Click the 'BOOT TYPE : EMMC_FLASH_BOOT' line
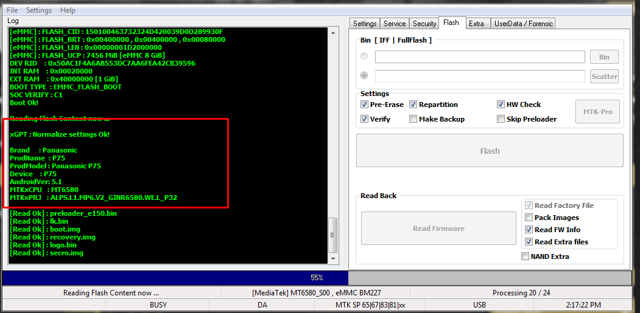This screenshot has width=640, height=313. [65, 87]
